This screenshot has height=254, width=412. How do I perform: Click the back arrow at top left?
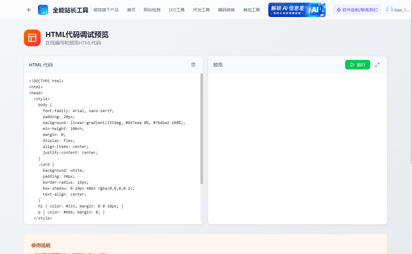(x=29, y=10)
